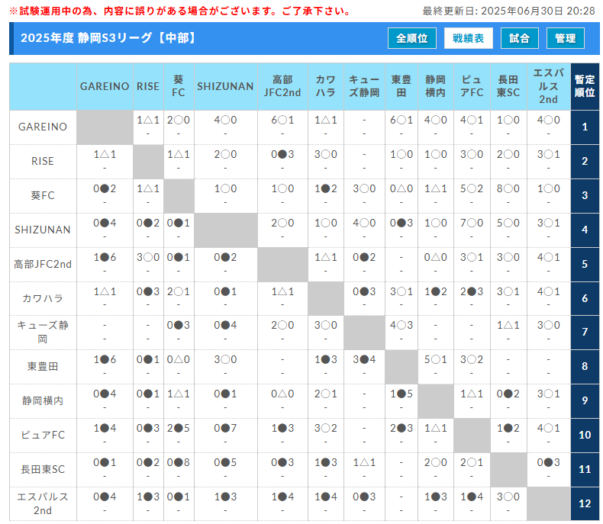Select the 葵FC row label
The width and height of the screenshot is (603, 524).
(43, 195)
